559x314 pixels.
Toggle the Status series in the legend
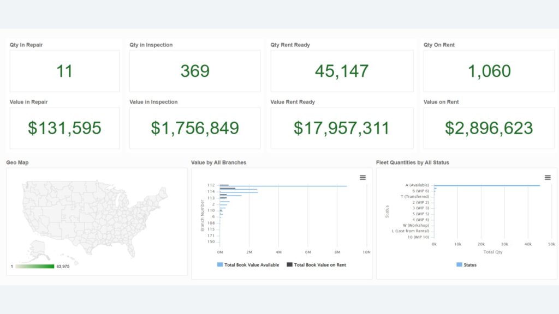(469, 265)
